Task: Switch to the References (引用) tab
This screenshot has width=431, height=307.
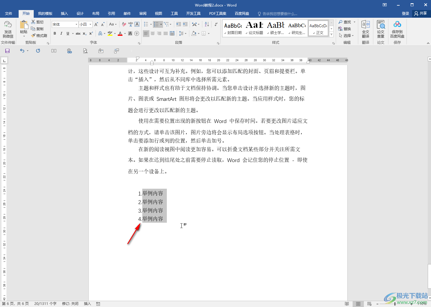Action: coord(111,14)
